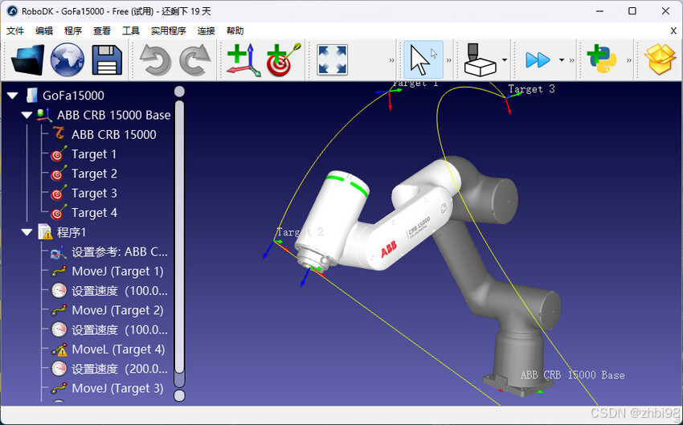This screenshot has width=683, height=425.
Task: Select Target 2 in the tree
Action: 94,174
